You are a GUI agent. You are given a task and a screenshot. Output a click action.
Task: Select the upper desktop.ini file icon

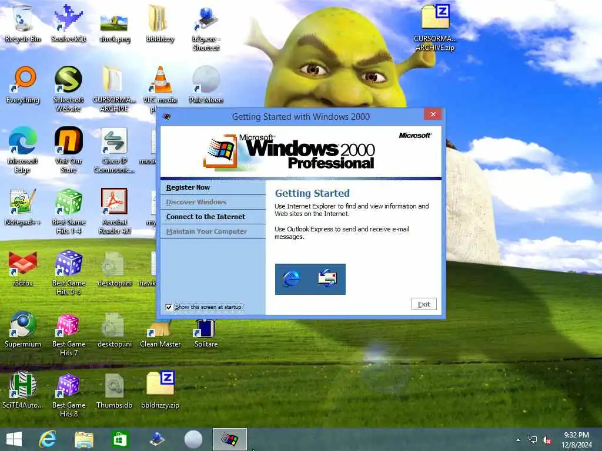114,268
